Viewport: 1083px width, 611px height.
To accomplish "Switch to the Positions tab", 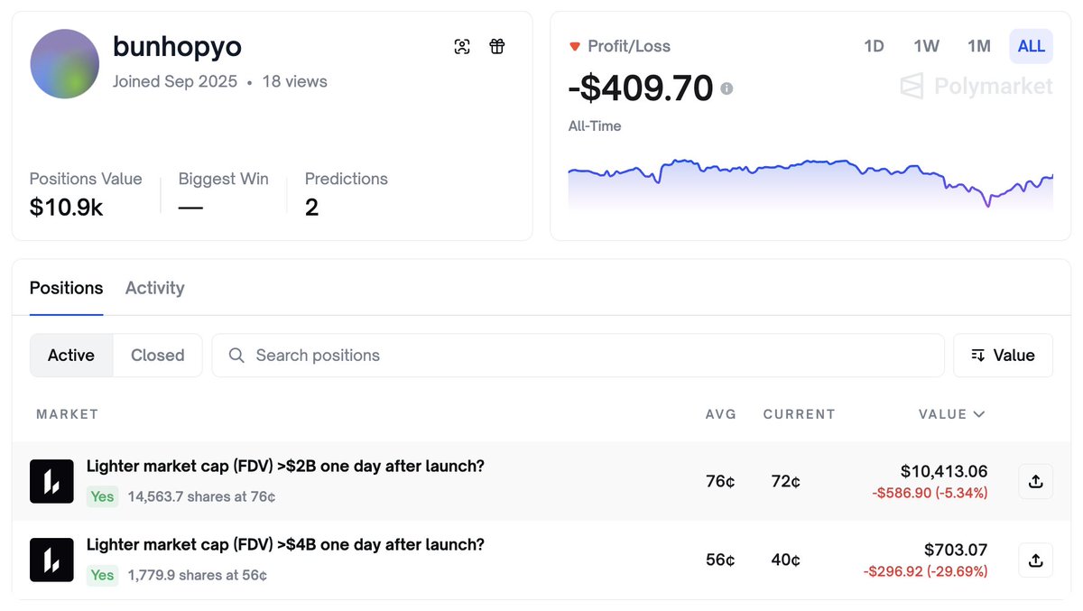I will pyautogui.click(x=66, y=288).
